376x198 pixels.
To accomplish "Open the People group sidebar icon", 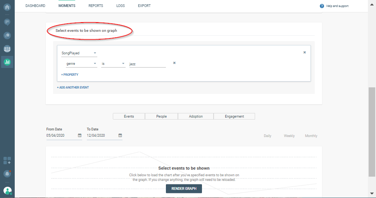I will pos(7,49).
